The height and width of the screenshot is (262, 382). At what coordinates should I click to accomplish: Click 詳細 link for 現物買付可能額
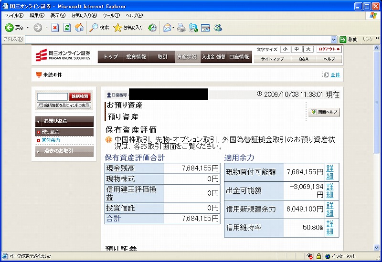330,172
